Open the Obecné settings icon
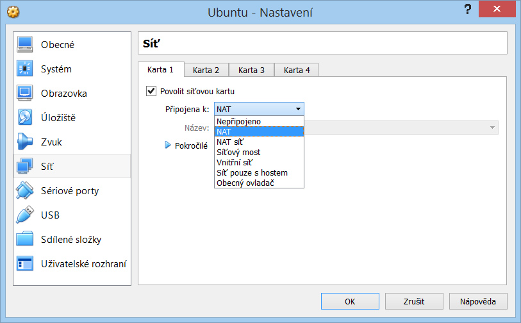 pyautogui.click(x=24, y=44)
